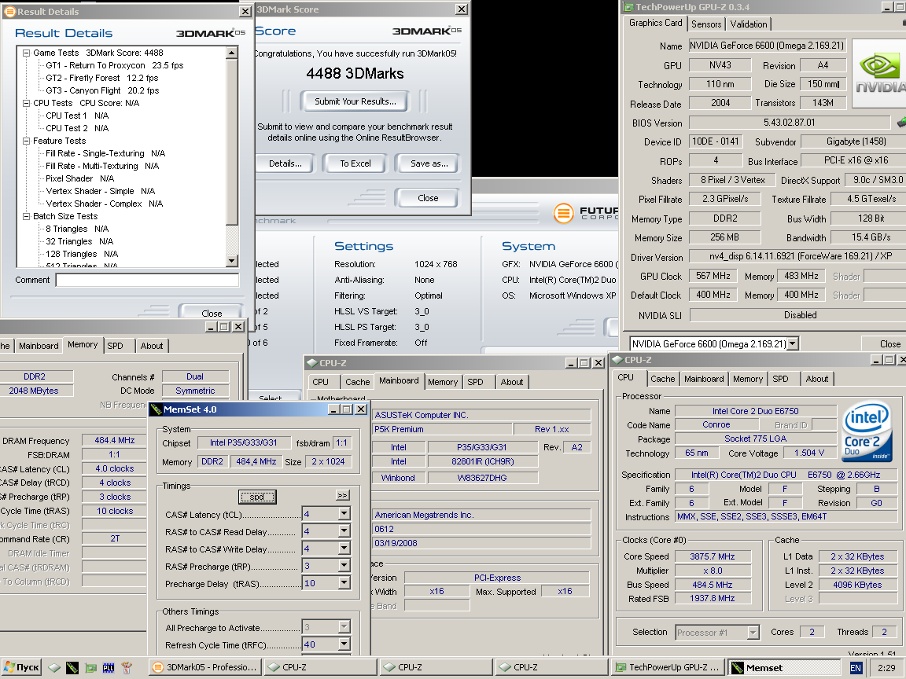Viewport: 906px width, 679px height.
Task: Select '128 Triangles' tree row
Action: click(82, 254)
